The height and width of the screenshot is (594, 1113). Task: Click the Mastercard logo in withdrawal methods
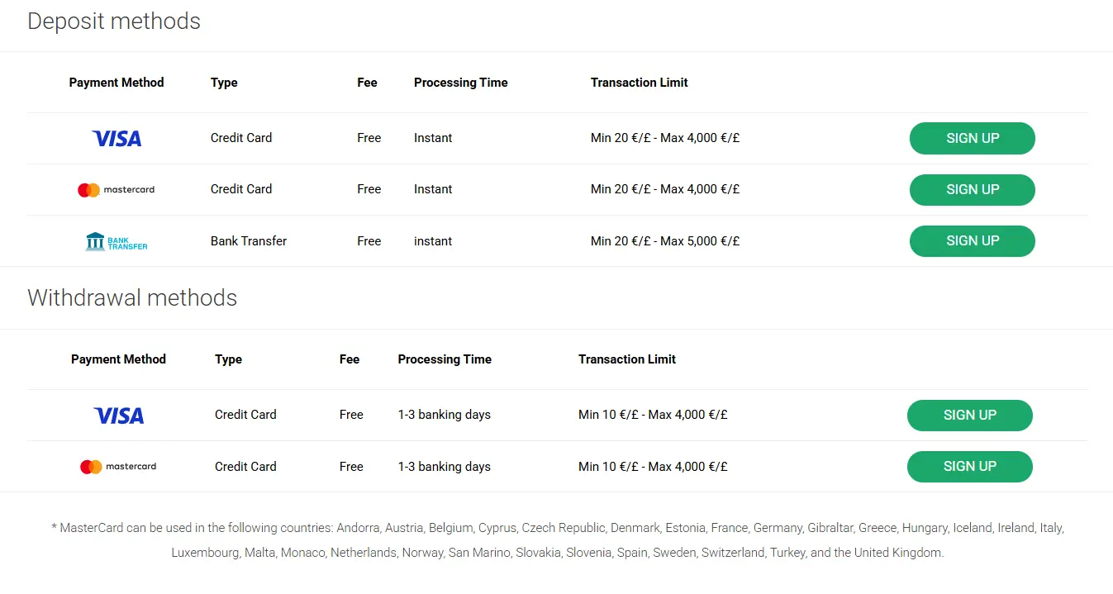pos(118,467)
